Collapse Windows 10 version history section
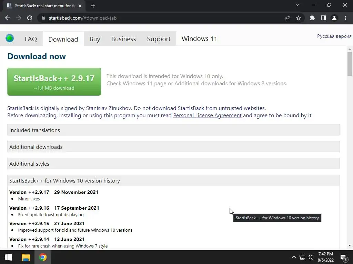The width and height of the screenshot is (353, 264). (x=173, y=180)
